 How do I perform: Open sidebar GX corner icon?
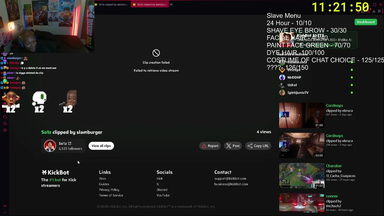pyautogui.click(x=5, y=206)
